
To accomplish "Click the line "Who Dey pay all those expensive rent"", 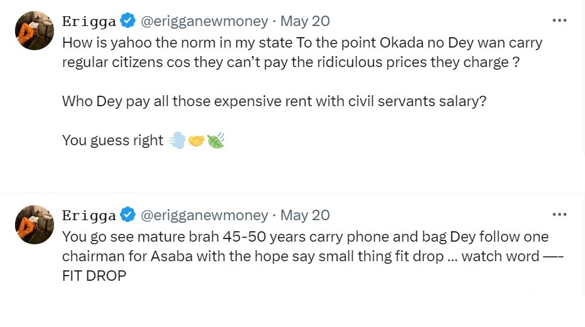I will click(274, 102).
